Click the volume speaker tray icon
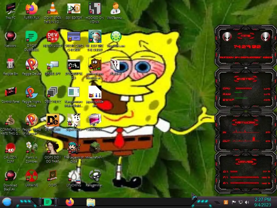 [x=247, y=202]
